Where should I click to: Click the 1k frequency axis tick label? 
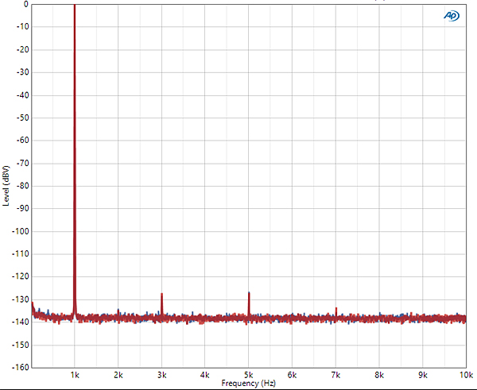click(75, 374)
